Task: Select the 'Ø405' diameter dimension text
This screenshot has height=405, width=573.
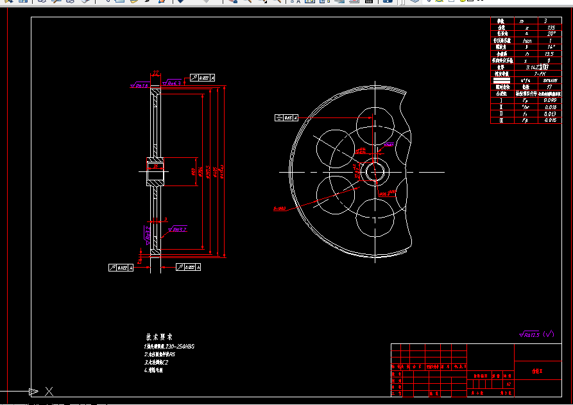Action: pyautogui.click(x=215, y=172)
